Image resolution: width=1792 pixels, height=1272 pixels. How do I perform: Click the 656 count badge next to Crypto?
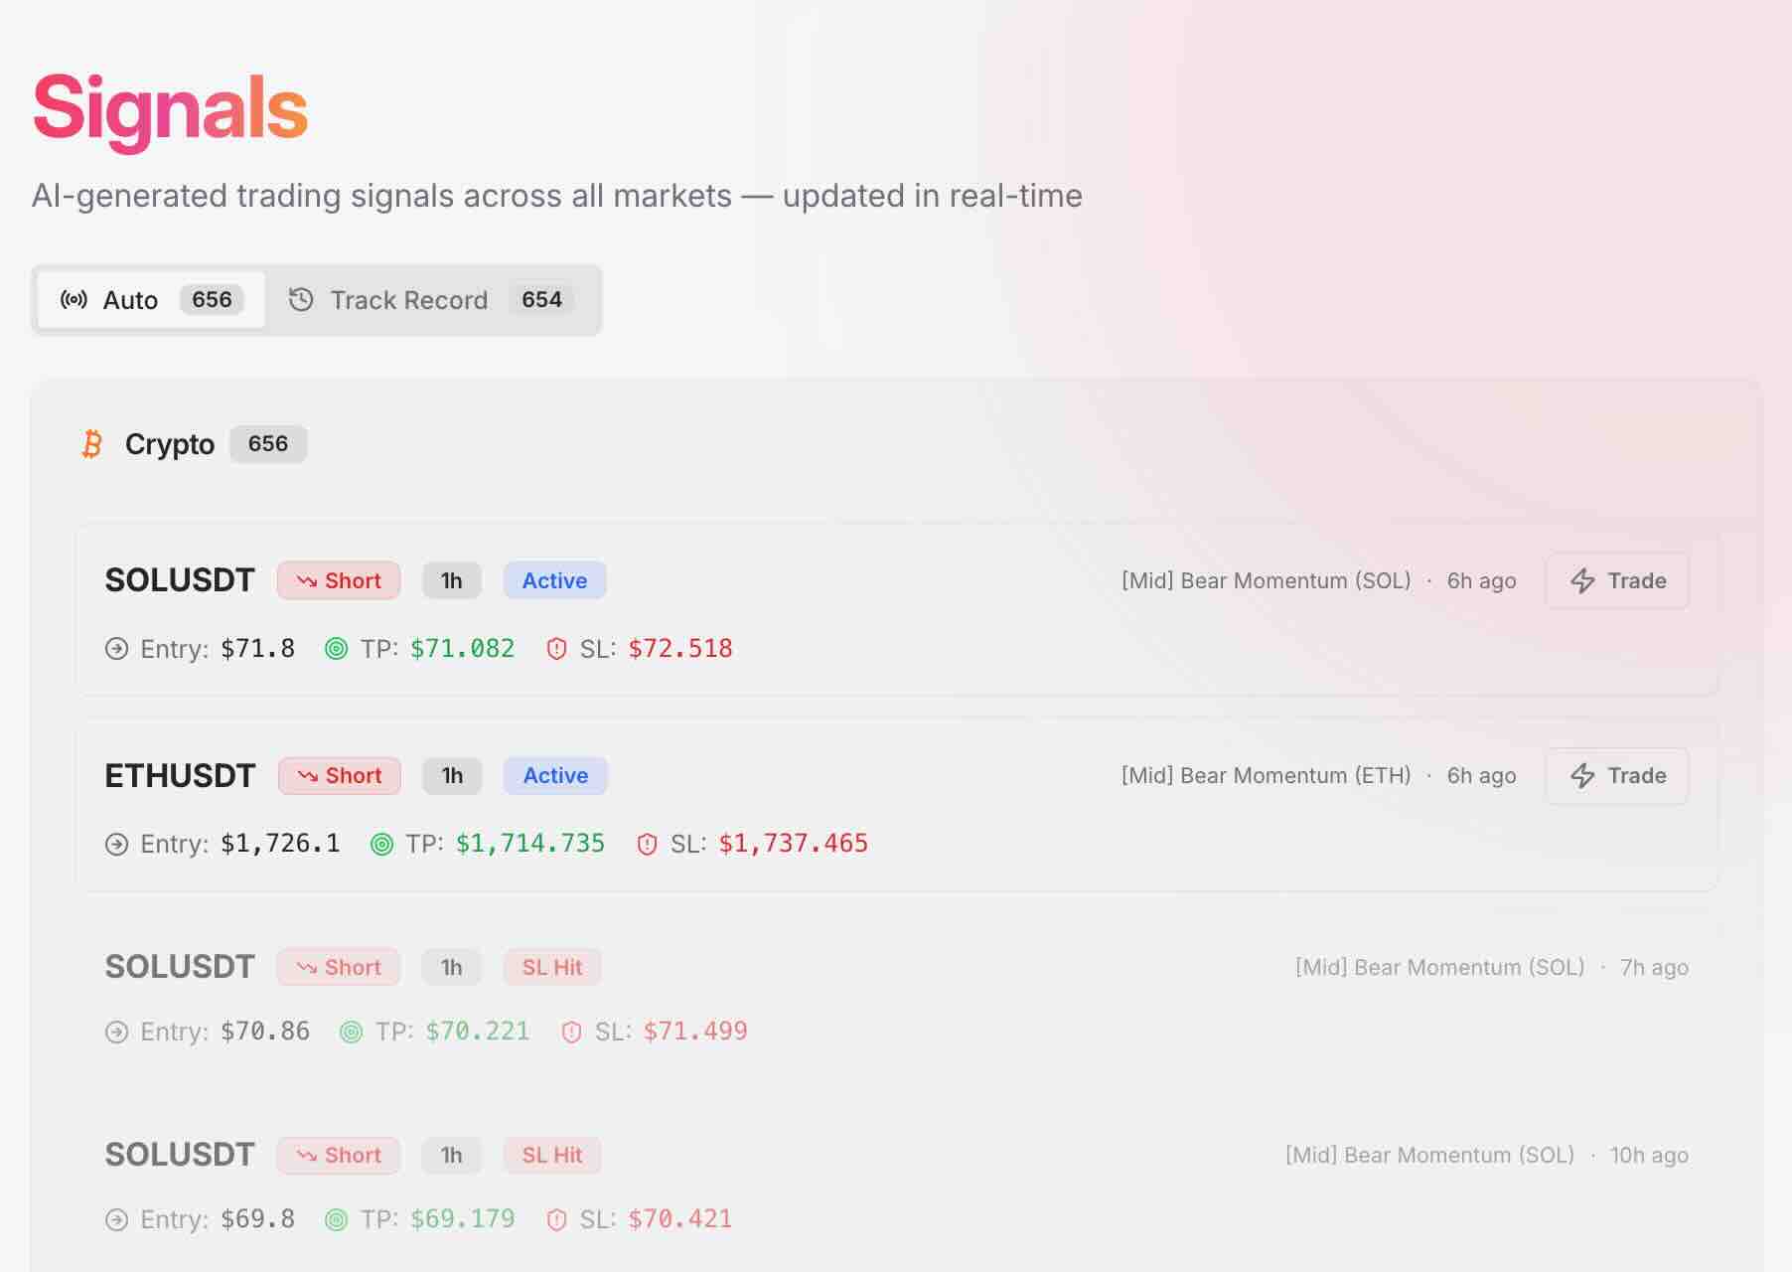(x=268, y=444)
